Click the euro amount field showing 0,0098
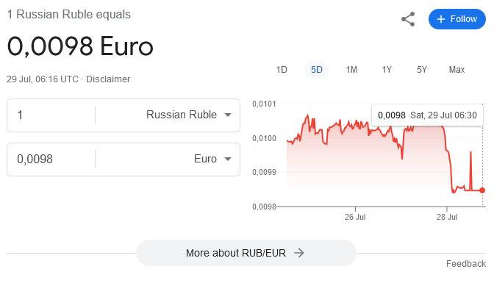The width and height of the screenshot is (494, 283). point(51,160)
